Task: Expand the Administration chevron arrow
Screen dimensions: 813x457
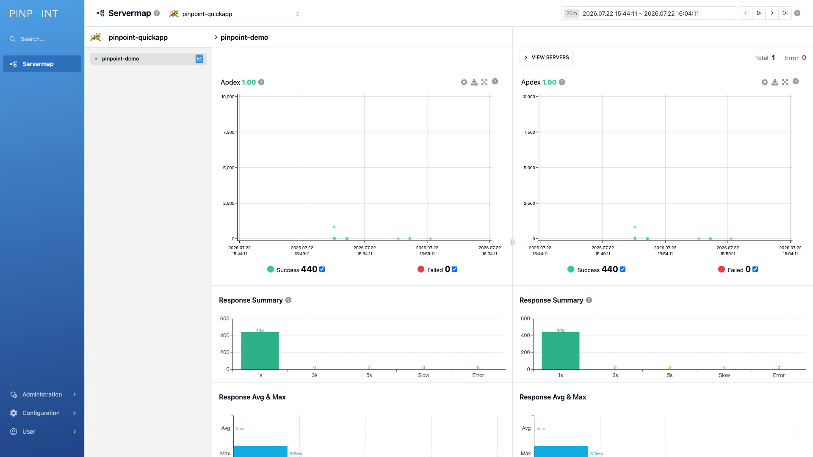Action: (x=75, y=394)
